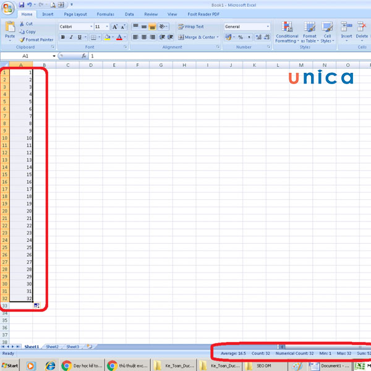Increase font size with Grow Font

coord(115,27)
